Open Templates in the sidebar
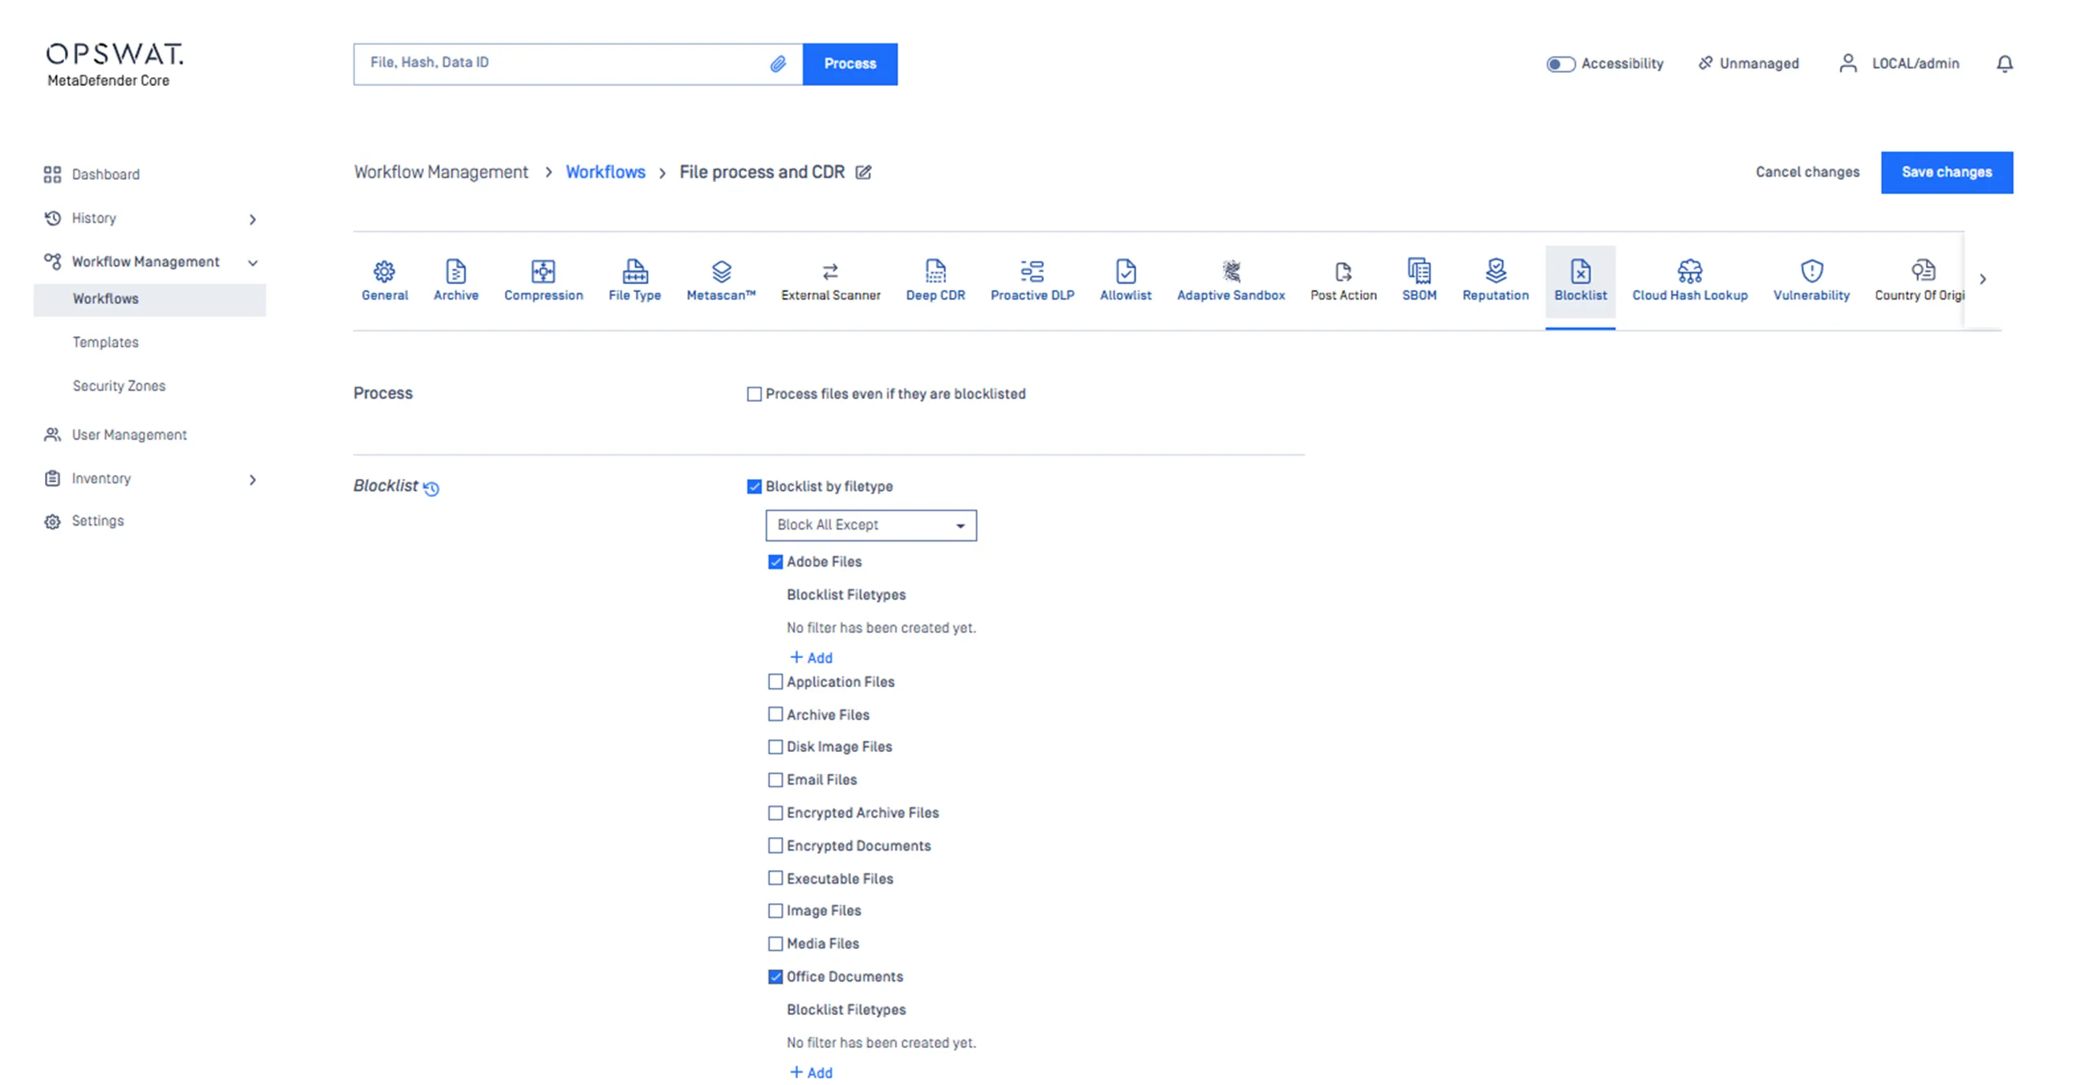 pyautogui.click(x=106, y=343)
